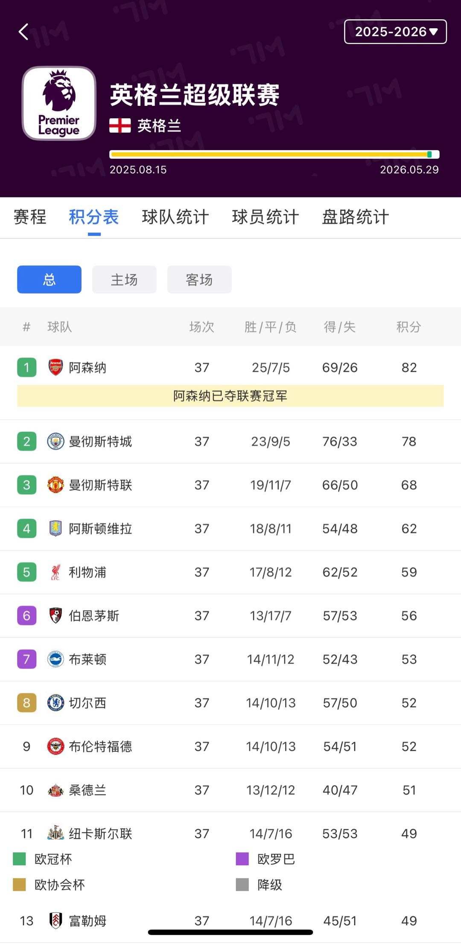Switch to the 盘路统计 tab
Image resolution: width=461 pixels, height=944 pixels.
356,217
